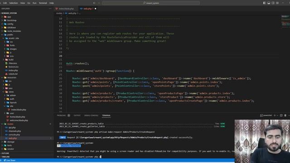Image resolution: width=290 pixels, height=163 pixels.
Task: Toggle the secondary side bar layout icon
Action: tap(273, 3)
